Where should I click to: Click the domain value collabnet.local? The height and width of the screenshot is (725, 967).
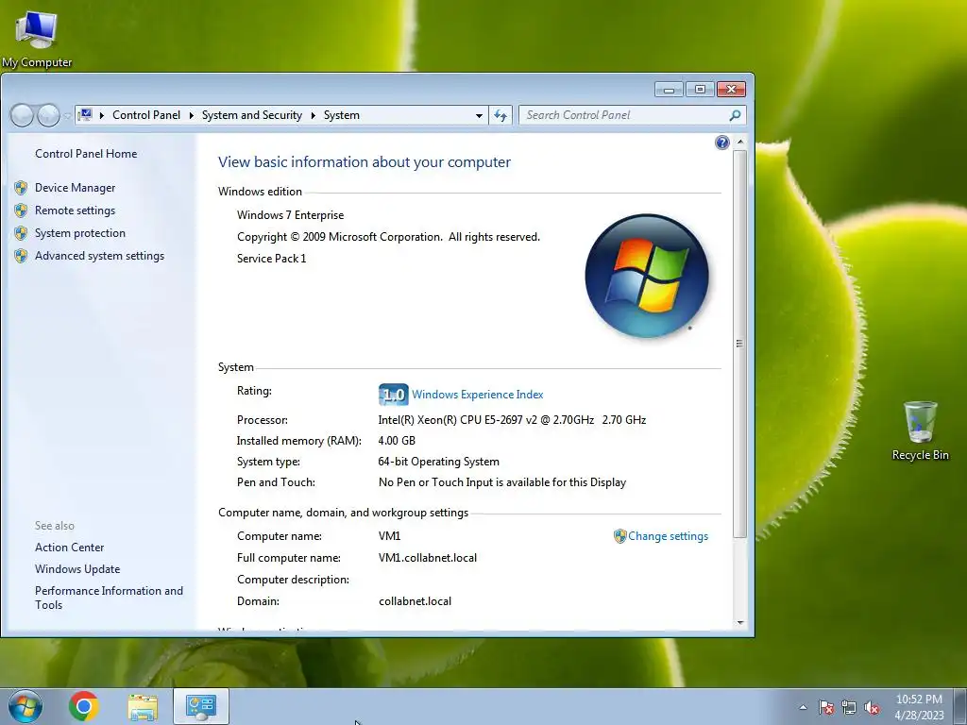pyautogui.click(x=416, y=601)
